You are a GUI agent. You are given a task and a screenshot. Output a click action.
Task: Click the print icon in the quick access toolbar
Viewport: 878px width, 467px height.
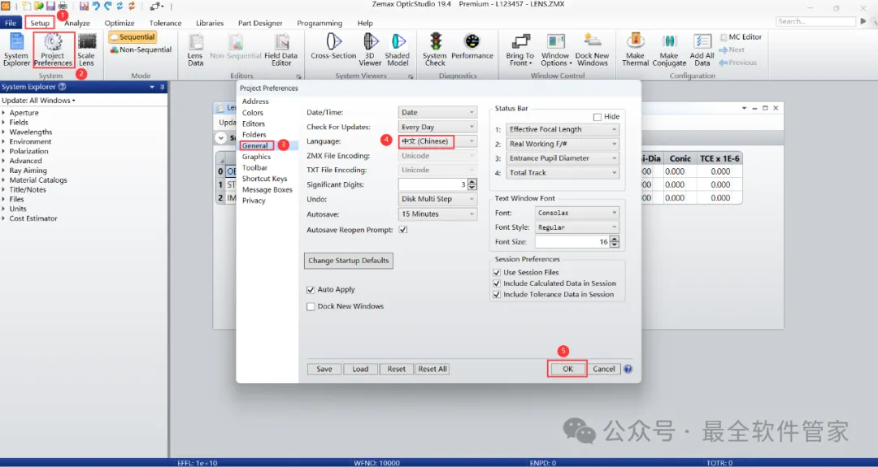point(63,6)
